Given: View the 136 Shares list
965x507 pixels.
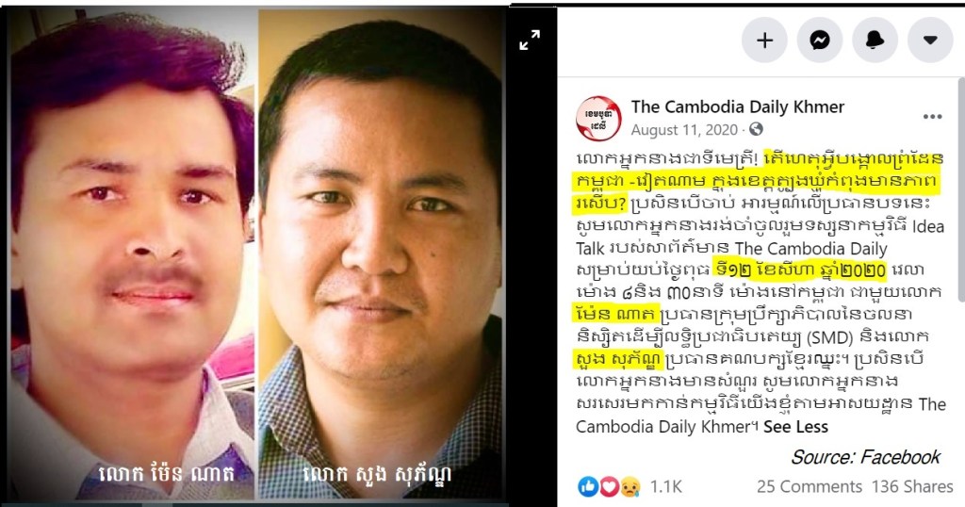Looking at the screenshot, I should tap(912, 486).
